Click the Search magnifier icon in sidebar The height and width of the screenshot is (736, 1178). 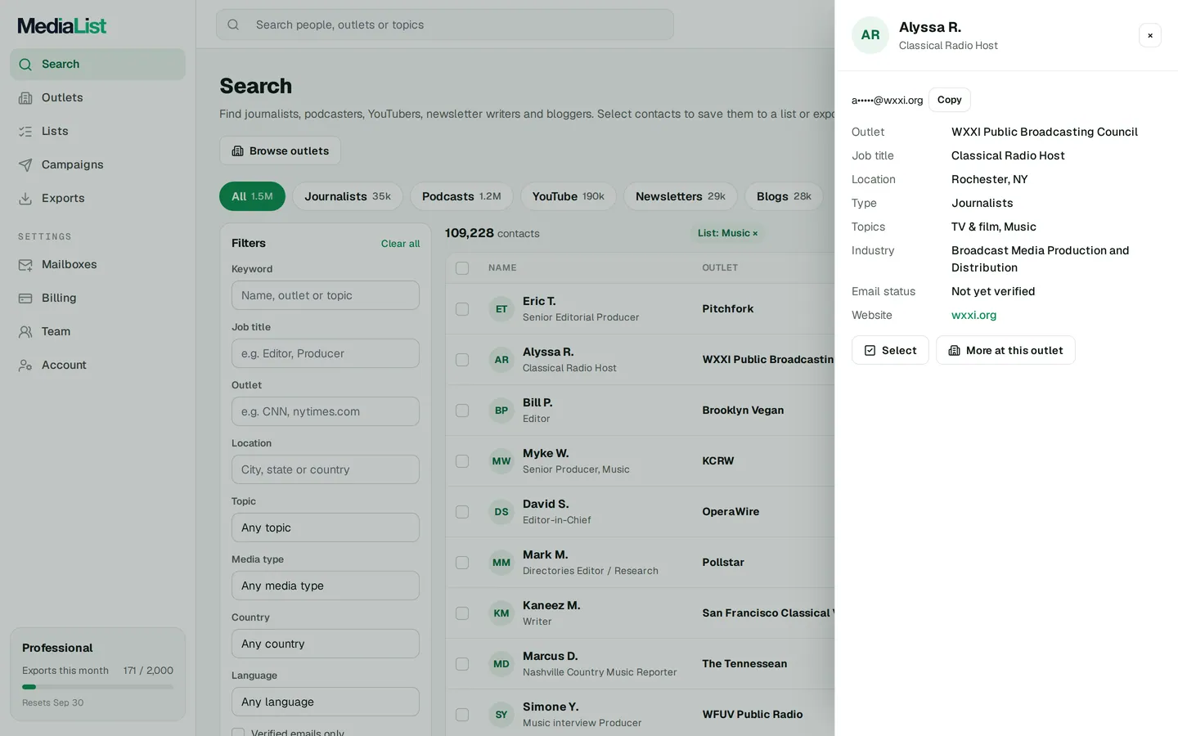click(x=25, y=65)
